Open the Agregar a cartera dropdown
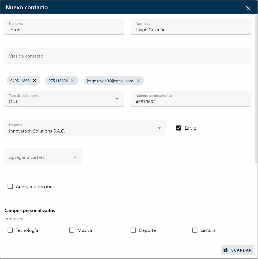 point(75,157)
